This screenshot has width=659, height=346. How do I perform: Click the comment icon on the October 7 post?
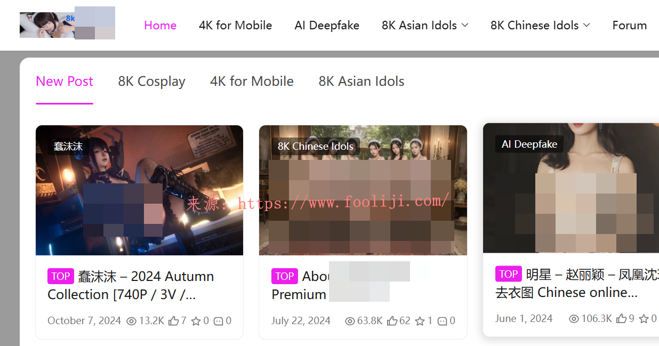tap(218, 321)
